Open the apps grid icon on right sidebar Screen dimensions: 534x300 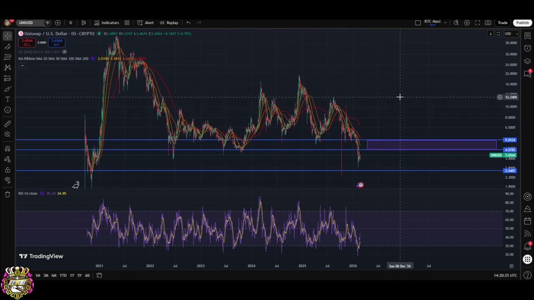[x=527, y=260]
